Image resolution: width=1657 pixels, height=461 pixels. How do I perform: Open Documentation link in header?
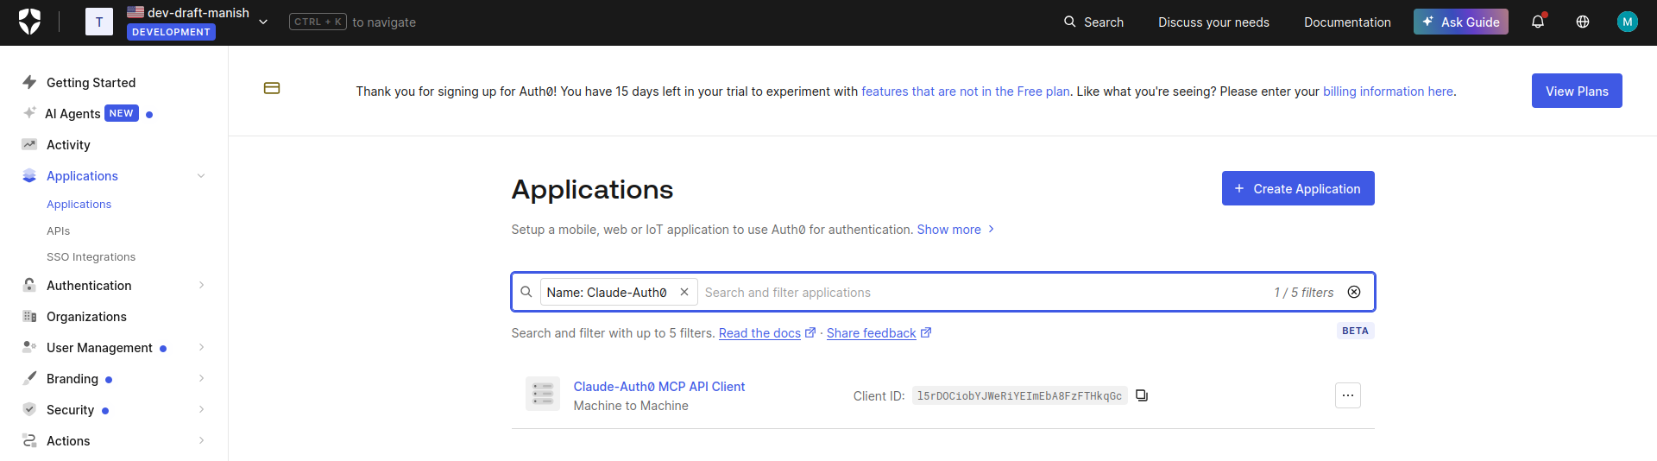click(1347, 22)
